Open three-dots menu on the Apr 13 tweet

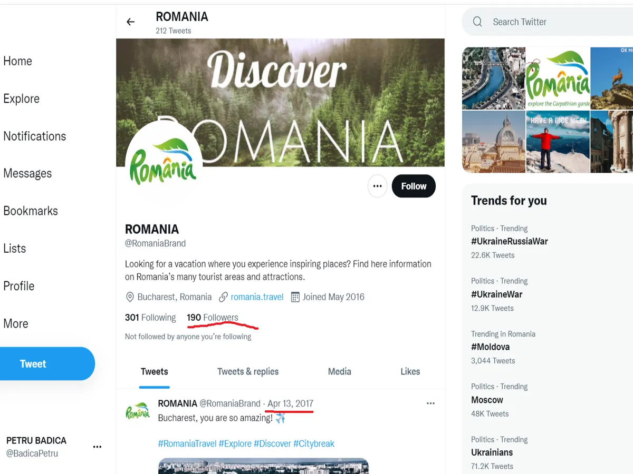pos(430,403)
